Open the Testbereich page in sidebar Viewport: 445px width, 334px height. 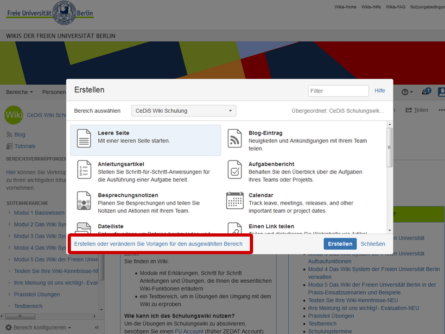28,306
